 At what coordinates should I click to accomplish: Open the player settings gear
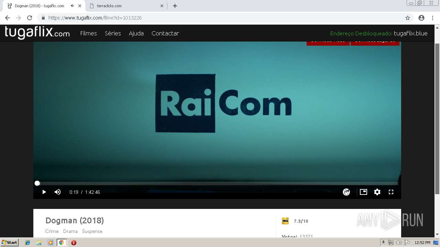coord(377,192)
